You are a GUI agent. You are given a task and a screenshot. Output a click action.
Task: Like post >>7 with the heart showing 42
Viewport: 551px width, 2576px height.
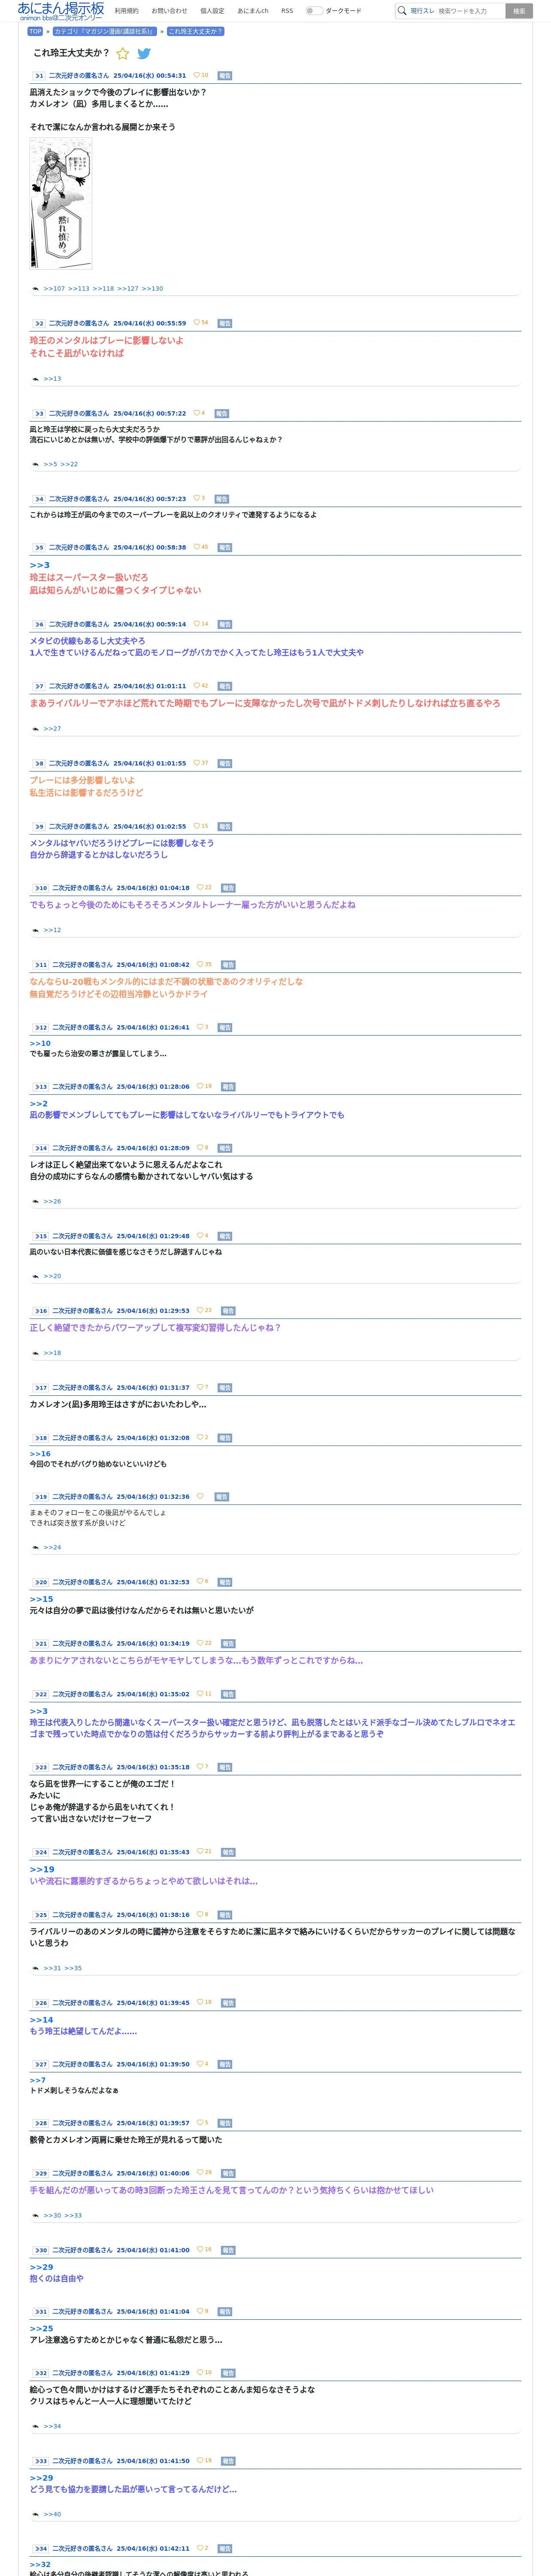(196, 686)
